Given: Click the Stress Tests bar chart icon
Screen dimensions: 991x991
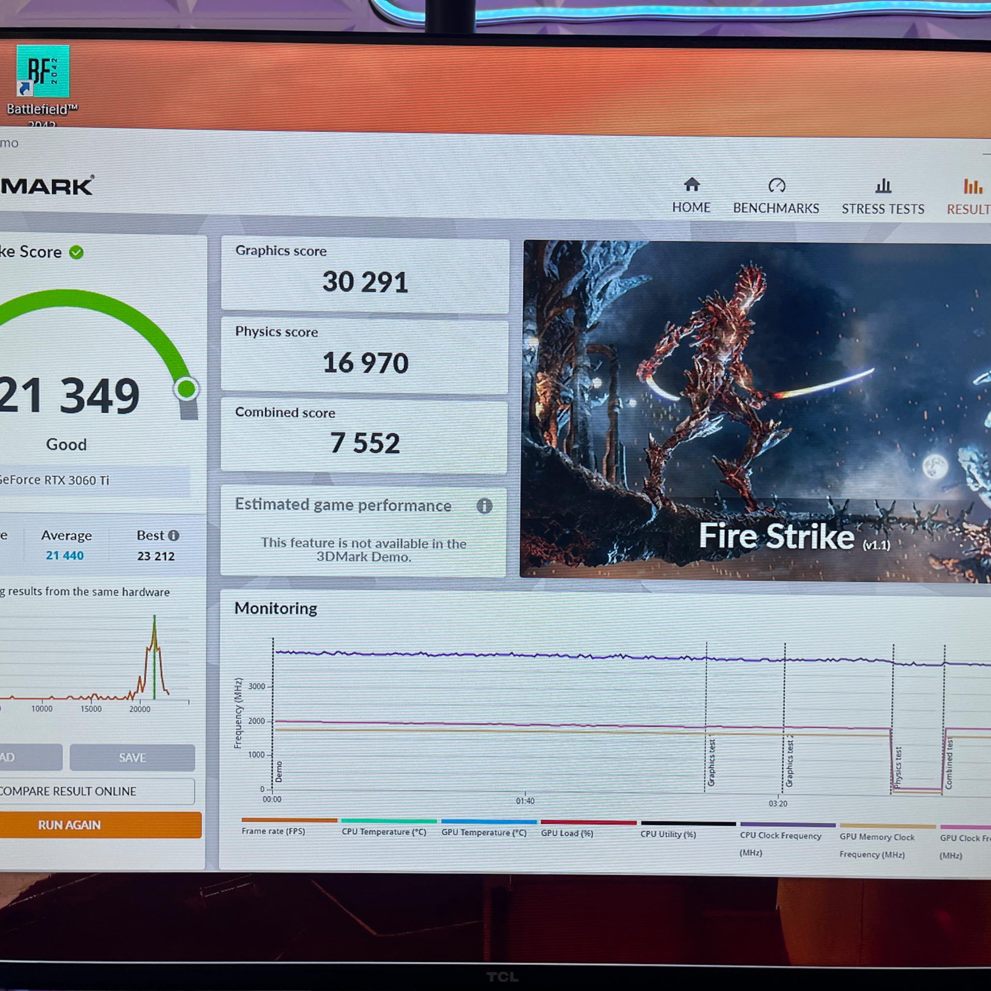Looking at the screenshot, I should [883, 186].
